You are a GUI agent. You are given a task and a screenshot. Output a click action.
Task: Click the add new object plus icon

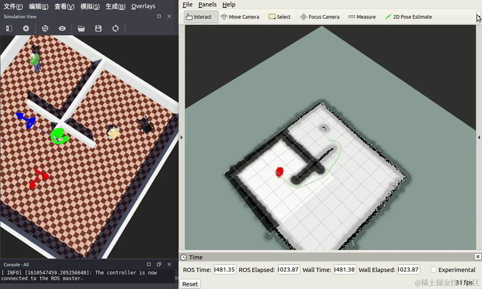click(x=26, y=28)
